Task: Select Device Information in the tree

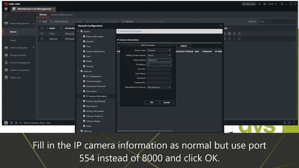Action: [x=95, y=36]
